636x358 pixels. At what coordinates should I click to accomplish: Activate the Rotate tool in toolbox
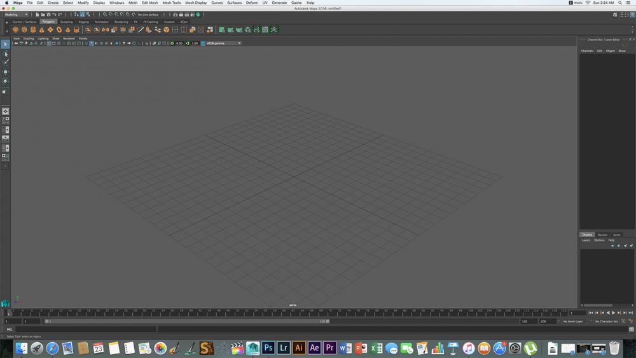pos(5,81)
